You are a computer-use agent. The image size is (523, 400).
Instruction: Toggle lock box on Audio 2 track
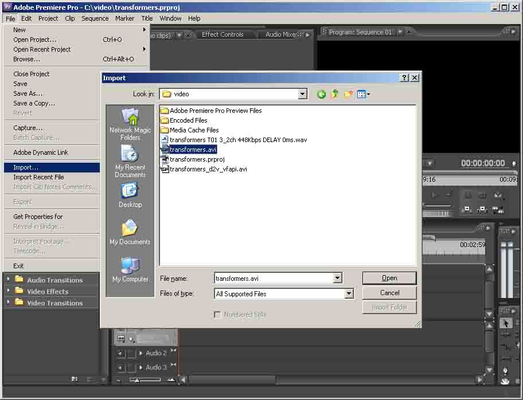pyautogui.click(x=131, y=354)
